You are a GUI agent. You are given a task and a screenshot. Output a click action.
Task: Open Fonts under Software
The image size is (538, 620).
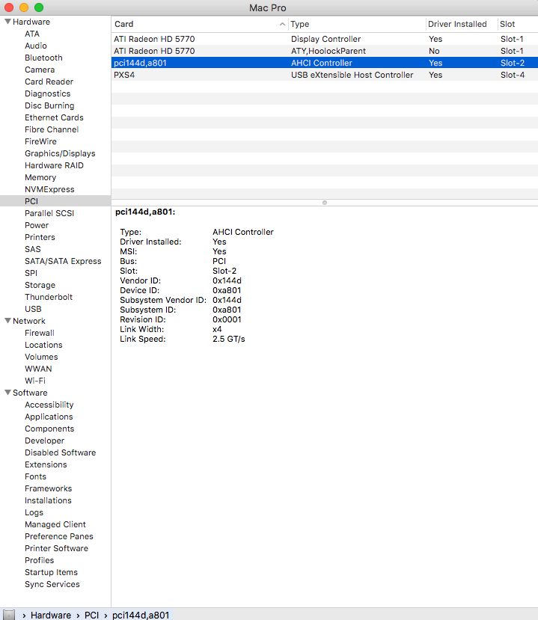point(35,476)
